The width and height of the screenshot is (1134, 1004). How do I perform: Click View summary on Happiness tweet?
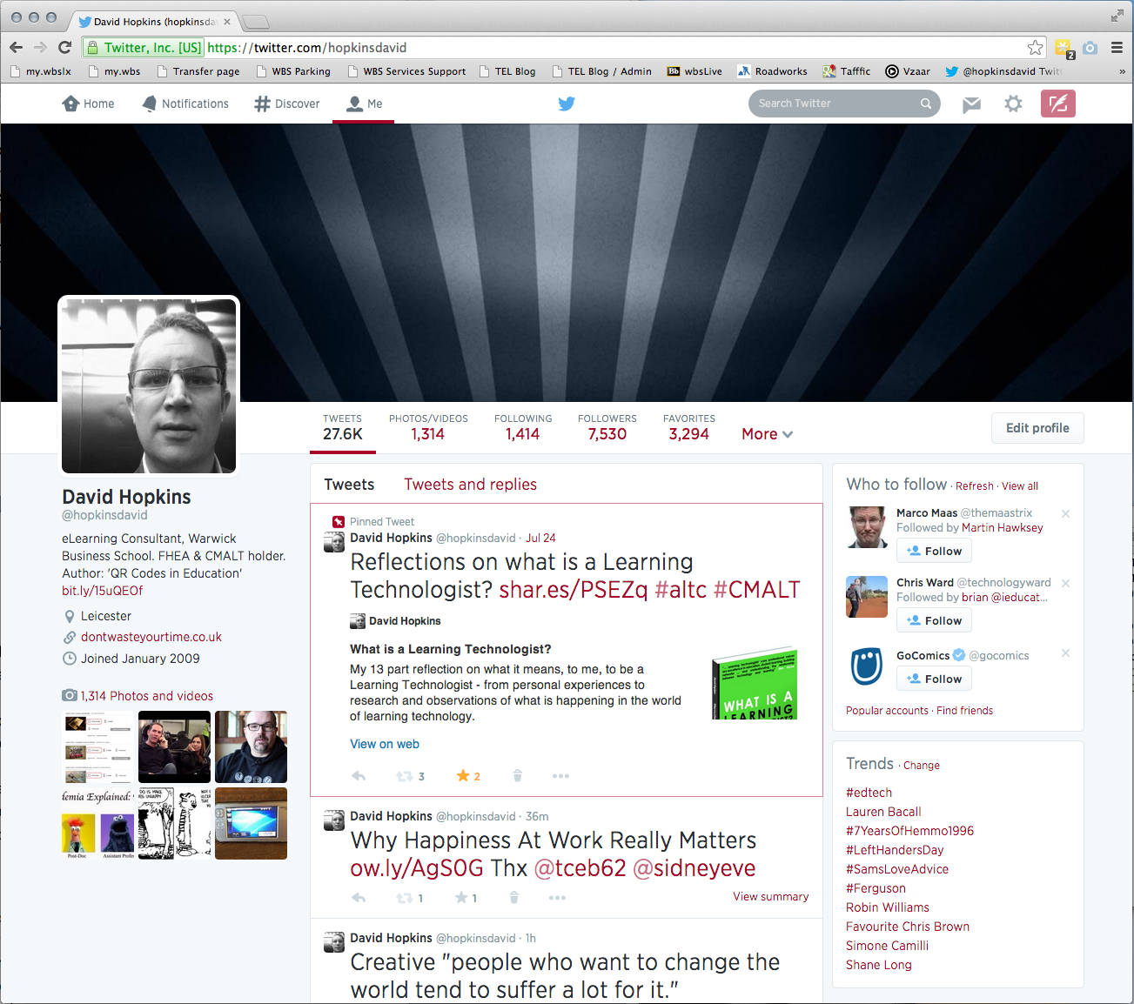[770, 897]
